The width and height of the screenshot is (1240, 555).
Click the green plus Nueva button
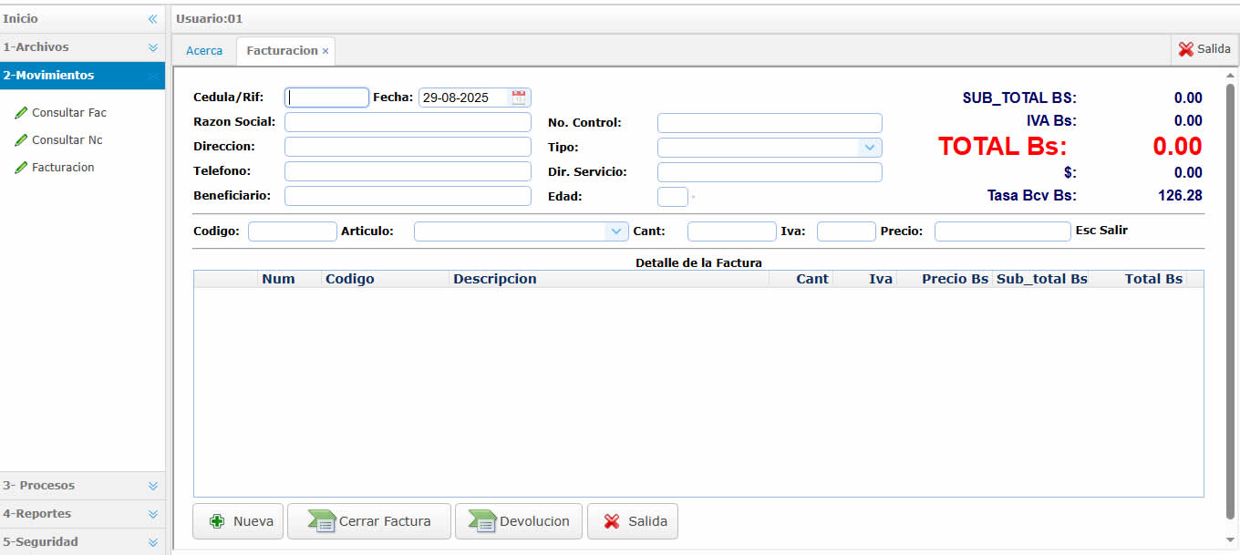(x=238, y=521)
